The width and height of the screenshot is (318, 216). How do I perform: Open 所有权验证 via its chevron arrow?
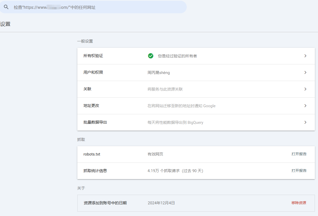tap(305, 56)
